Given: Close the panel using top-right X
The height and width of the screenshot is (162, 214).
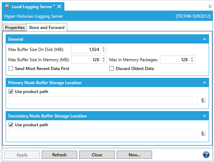Looking at the screenshot, I should point(210,6).
